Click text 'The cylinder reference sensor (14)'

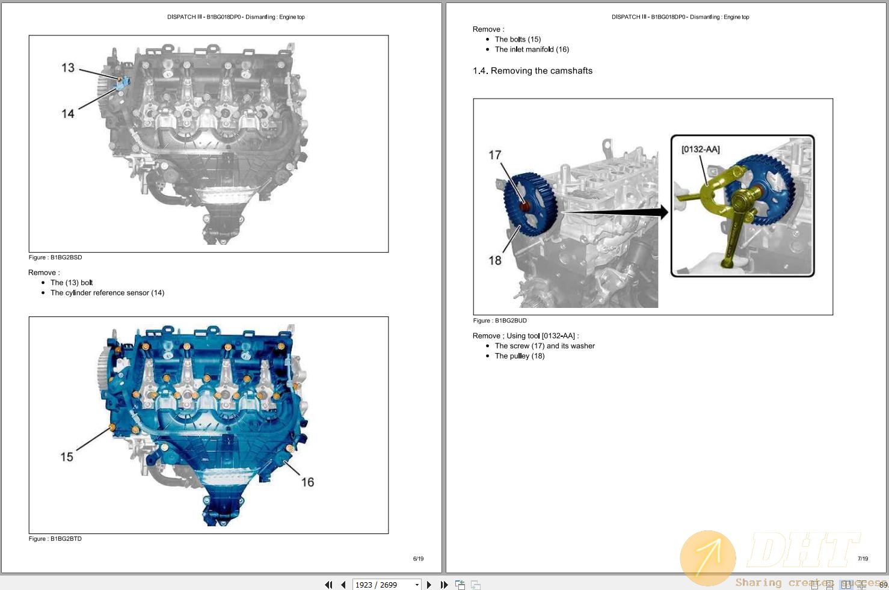click(107, 293)
